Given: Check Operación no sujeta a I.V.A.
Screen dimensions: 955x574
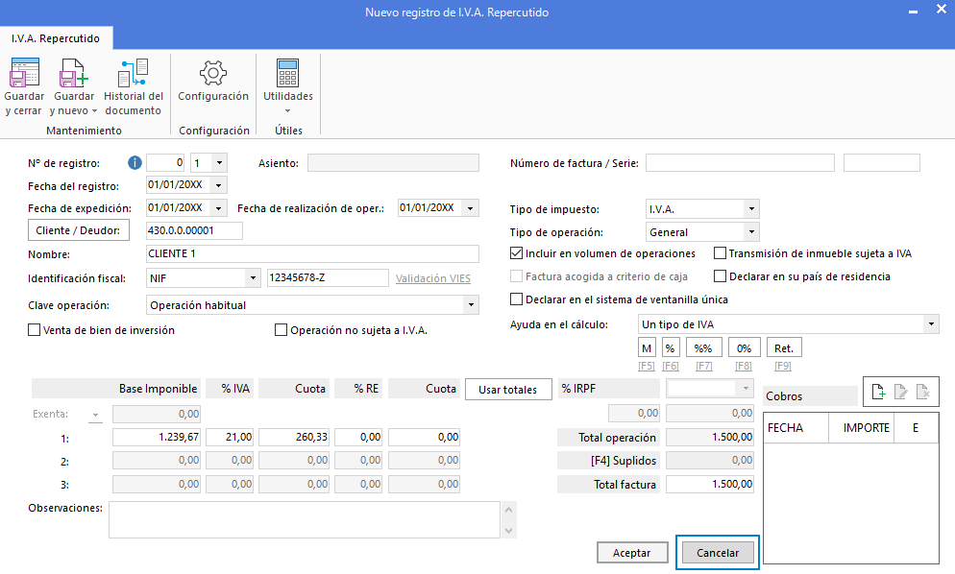Looking at the screenshot, I should (281, 330).
